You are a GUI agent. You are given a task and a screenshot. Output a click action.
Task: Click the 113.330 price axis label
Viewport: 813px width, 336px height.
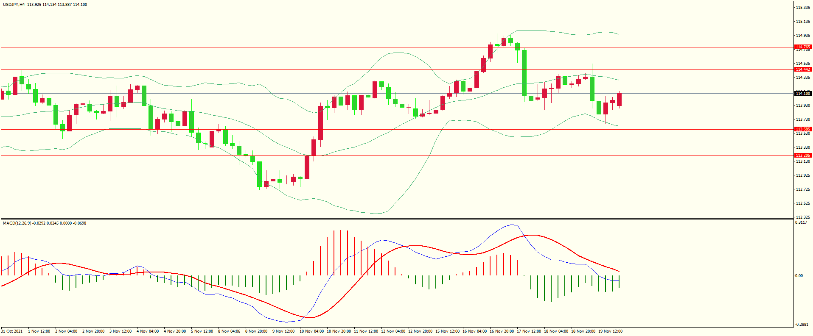pos(803,147)
